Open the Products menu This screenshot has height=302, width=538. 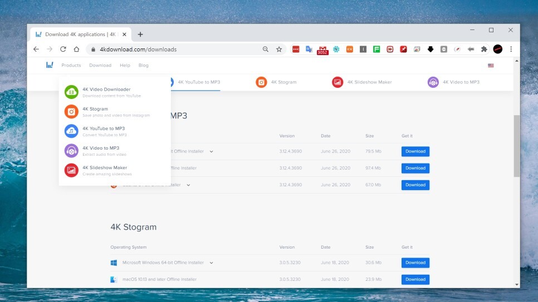pos(71,65)
